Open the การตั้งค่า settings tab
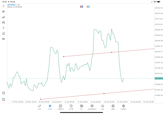 [x=124, y=107]
